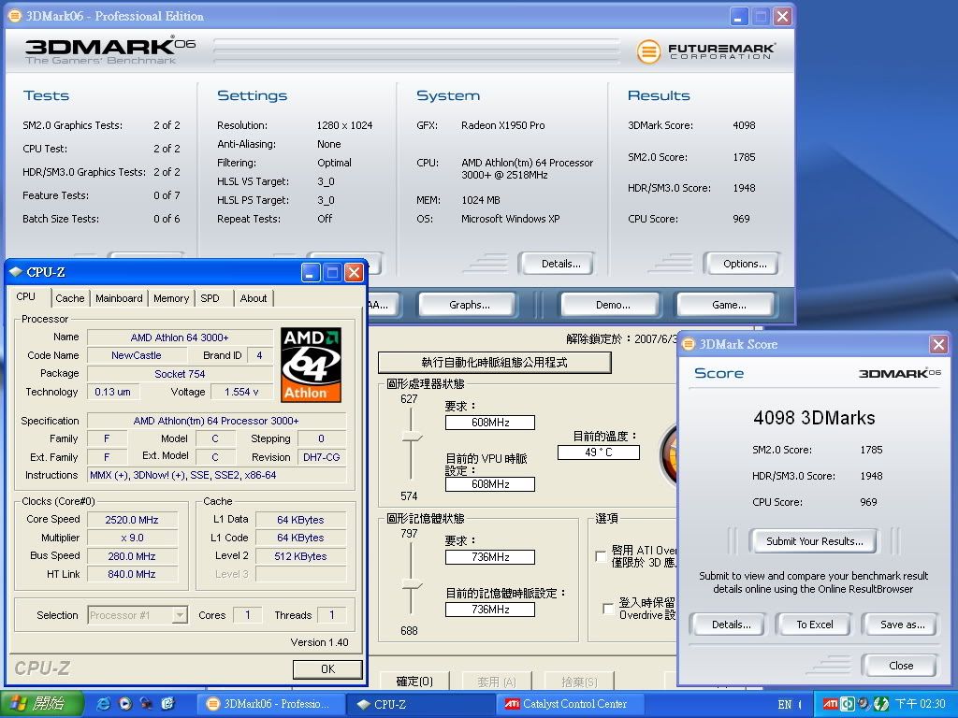Viewport: 958px width, 718px height.
Task: Click the Internet Explorer quick launch icon
Action: click(103, 704)
